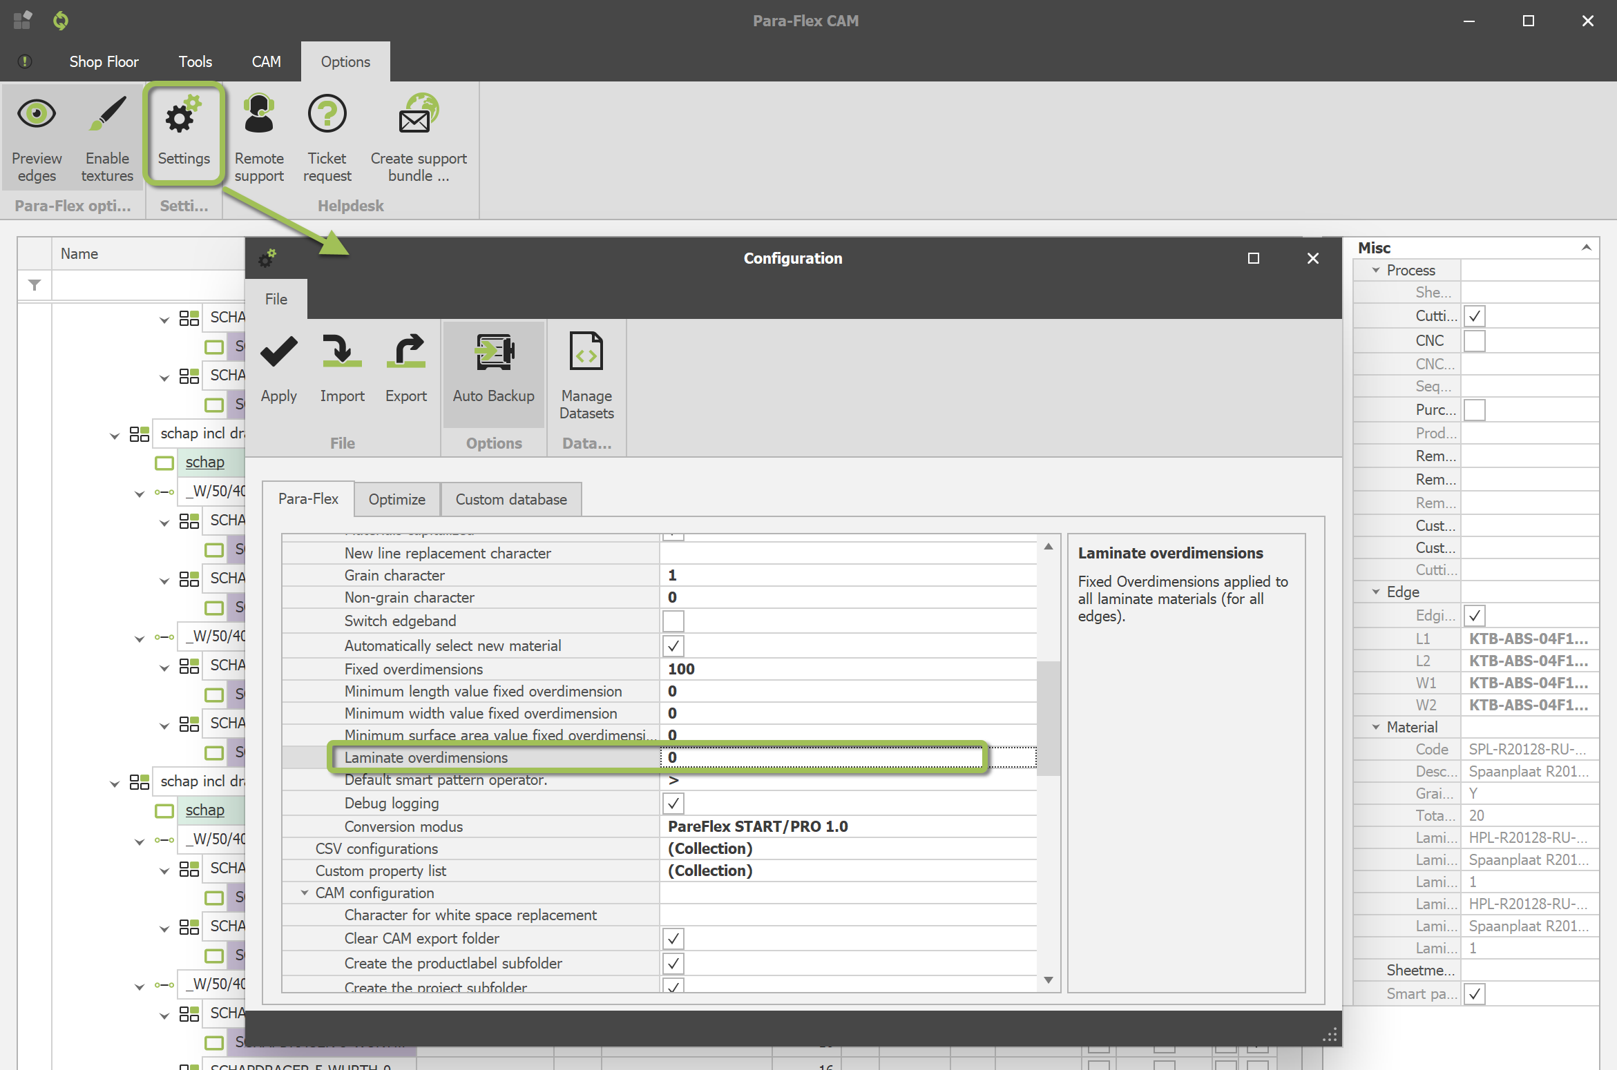Click the Ticket request icon

[327, 115]
